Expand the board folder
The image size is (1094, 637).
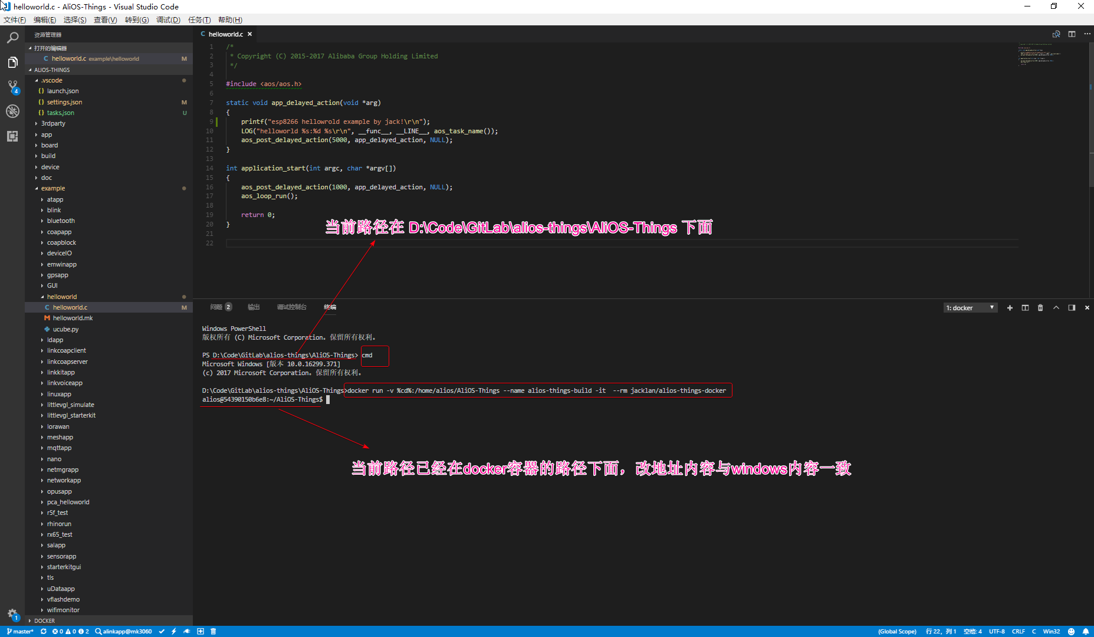click(109, 145)
